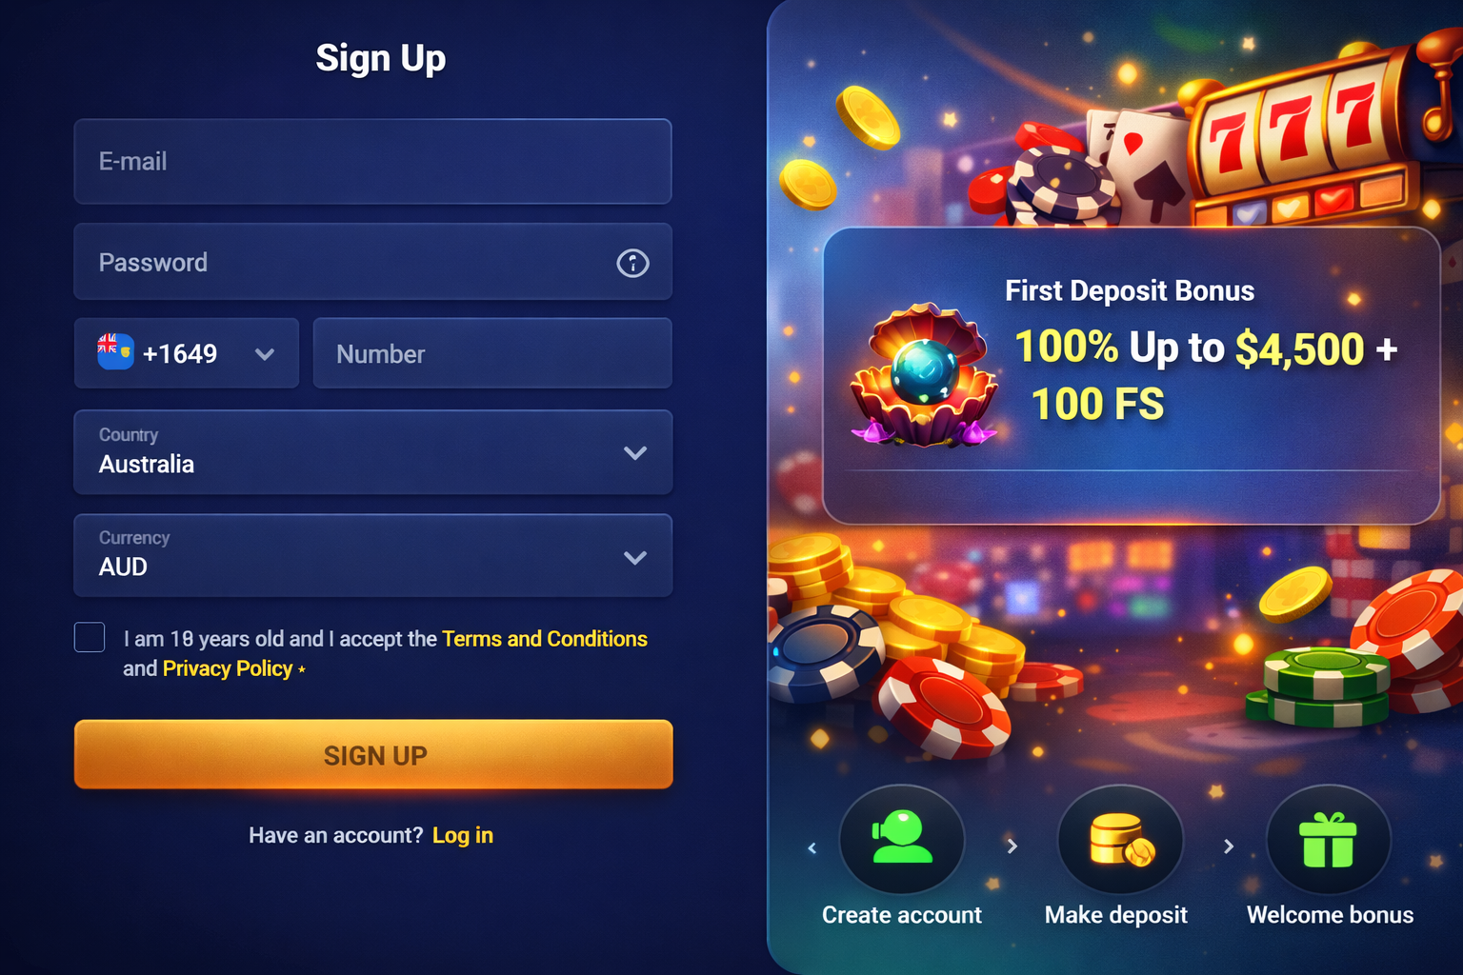Click the pearl shell bonus image
The image size is (1463, 975).
click(x=924, y=375)
